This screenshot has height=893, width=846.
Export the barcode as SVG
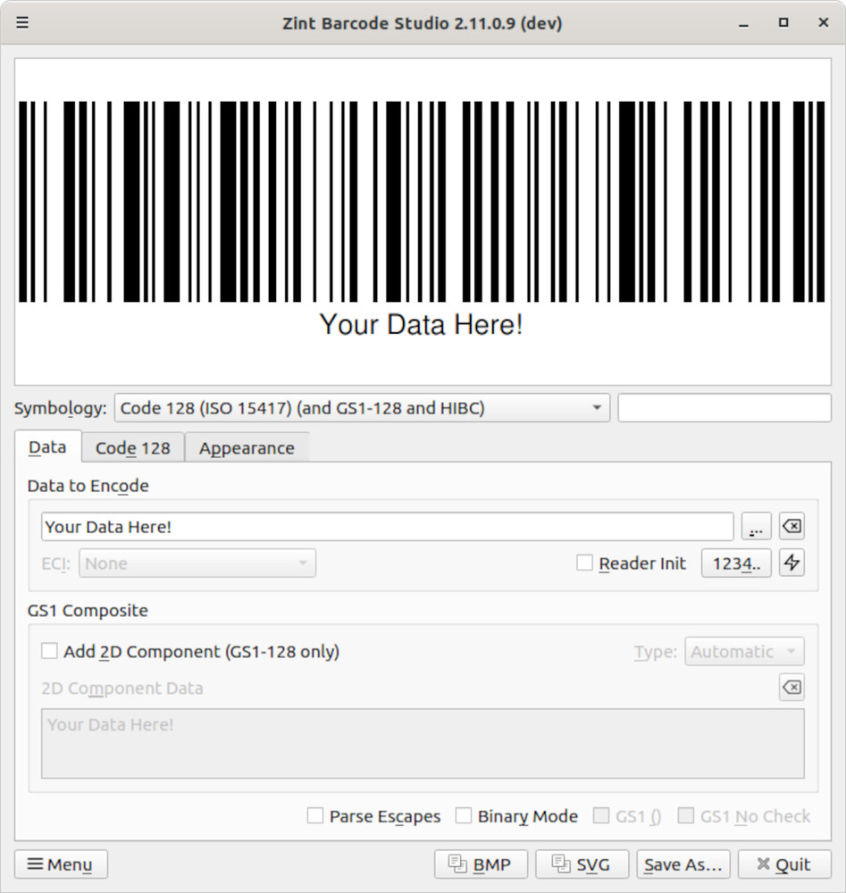click(x=582, y=864)
